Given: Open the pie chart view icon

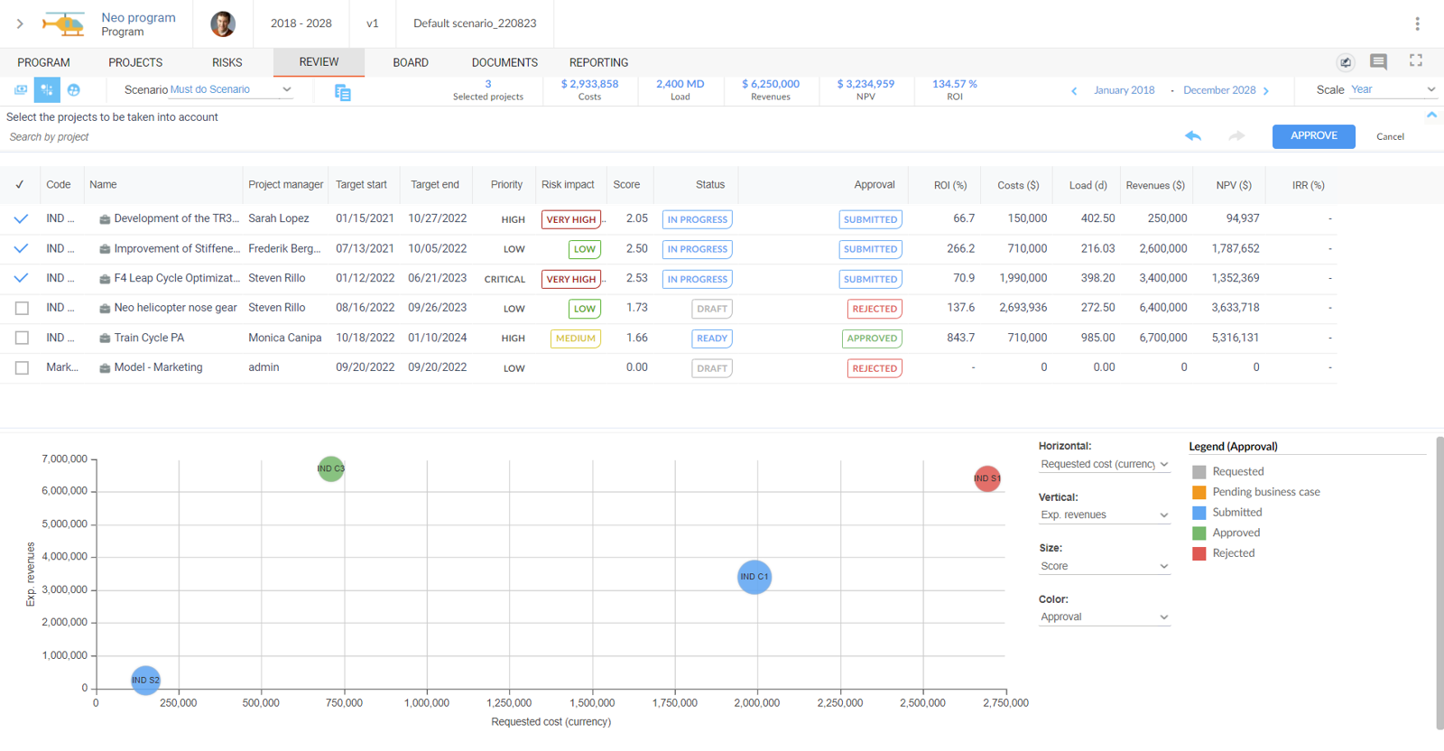Looking at the screenshot, I should point(74,89).
